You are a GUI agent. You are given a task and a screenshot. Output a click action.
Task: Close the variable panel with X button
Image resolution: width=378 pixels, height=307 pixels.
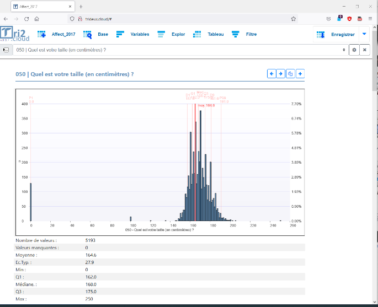pos(365,50)
